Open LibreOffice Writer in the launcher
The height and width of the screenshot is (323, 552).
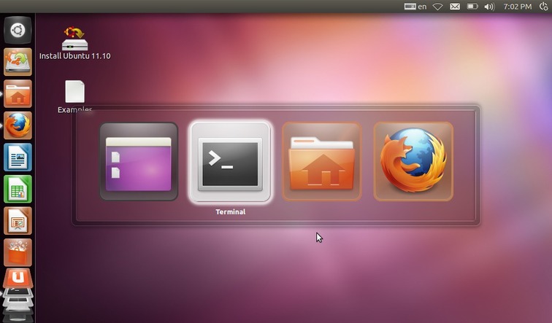point(18,157)
